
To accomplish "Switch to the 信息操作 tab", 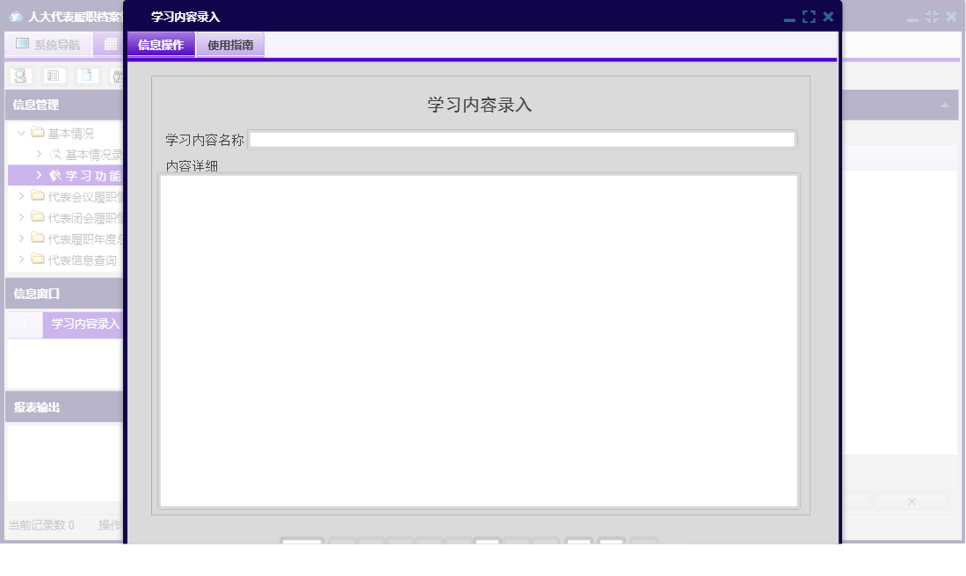I will coord(161,45).
